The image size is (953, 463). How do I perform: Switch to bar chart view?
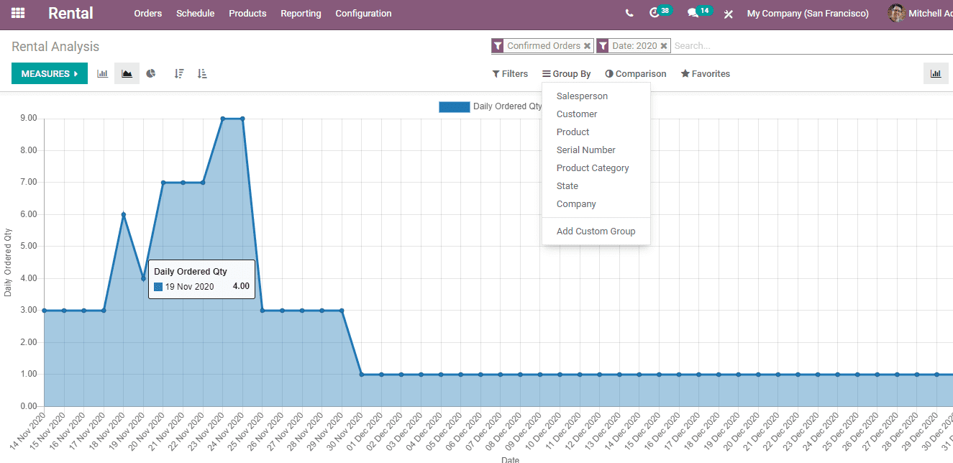point(103,73)
